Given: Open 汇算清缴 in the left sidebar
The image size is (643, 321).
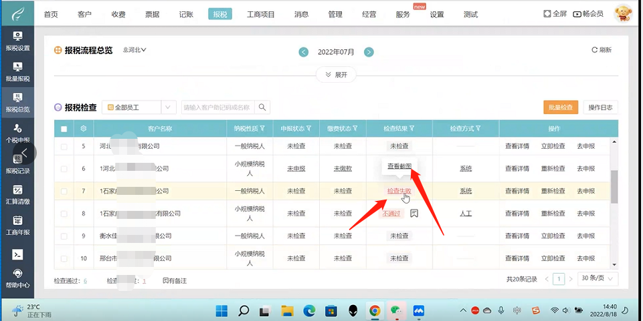Looking at the screenshot, I should pos(17,194).
